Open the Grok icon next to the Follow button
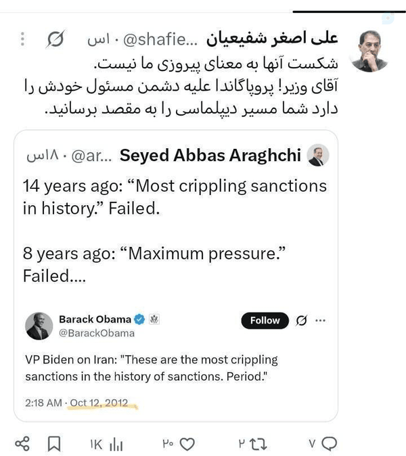This screenshot has width=406, height=456. click(301, 321)
